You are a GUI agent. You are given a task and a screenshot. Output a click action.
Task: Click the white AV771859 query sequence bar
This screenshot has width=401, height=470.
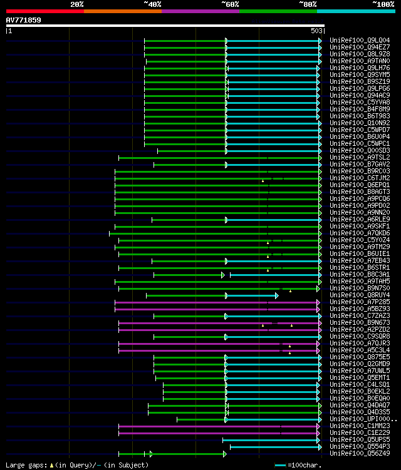tap(165, 26)
